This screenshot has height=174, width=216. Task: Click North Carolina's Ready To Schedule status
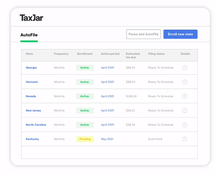click(x=161, y=125)
